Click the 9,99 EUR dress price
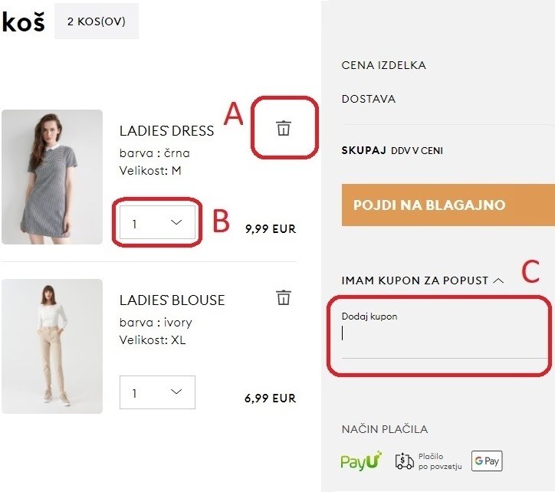This screenshot has width=555, height=492. tap(270, 228)
